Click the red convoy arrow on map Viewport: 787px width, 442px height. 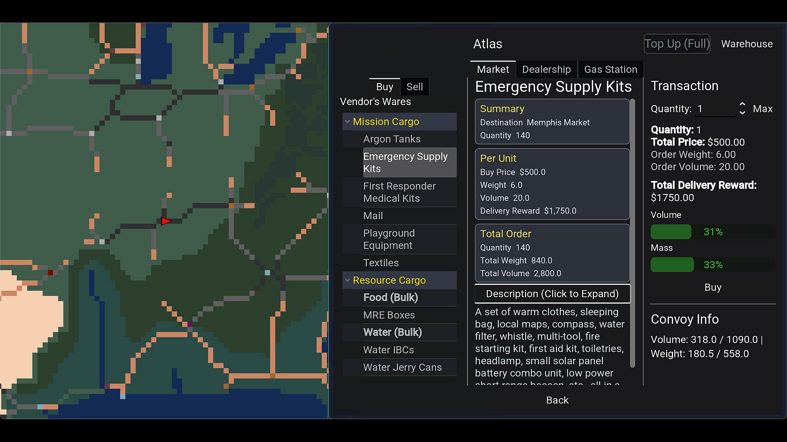click(166, 221)
